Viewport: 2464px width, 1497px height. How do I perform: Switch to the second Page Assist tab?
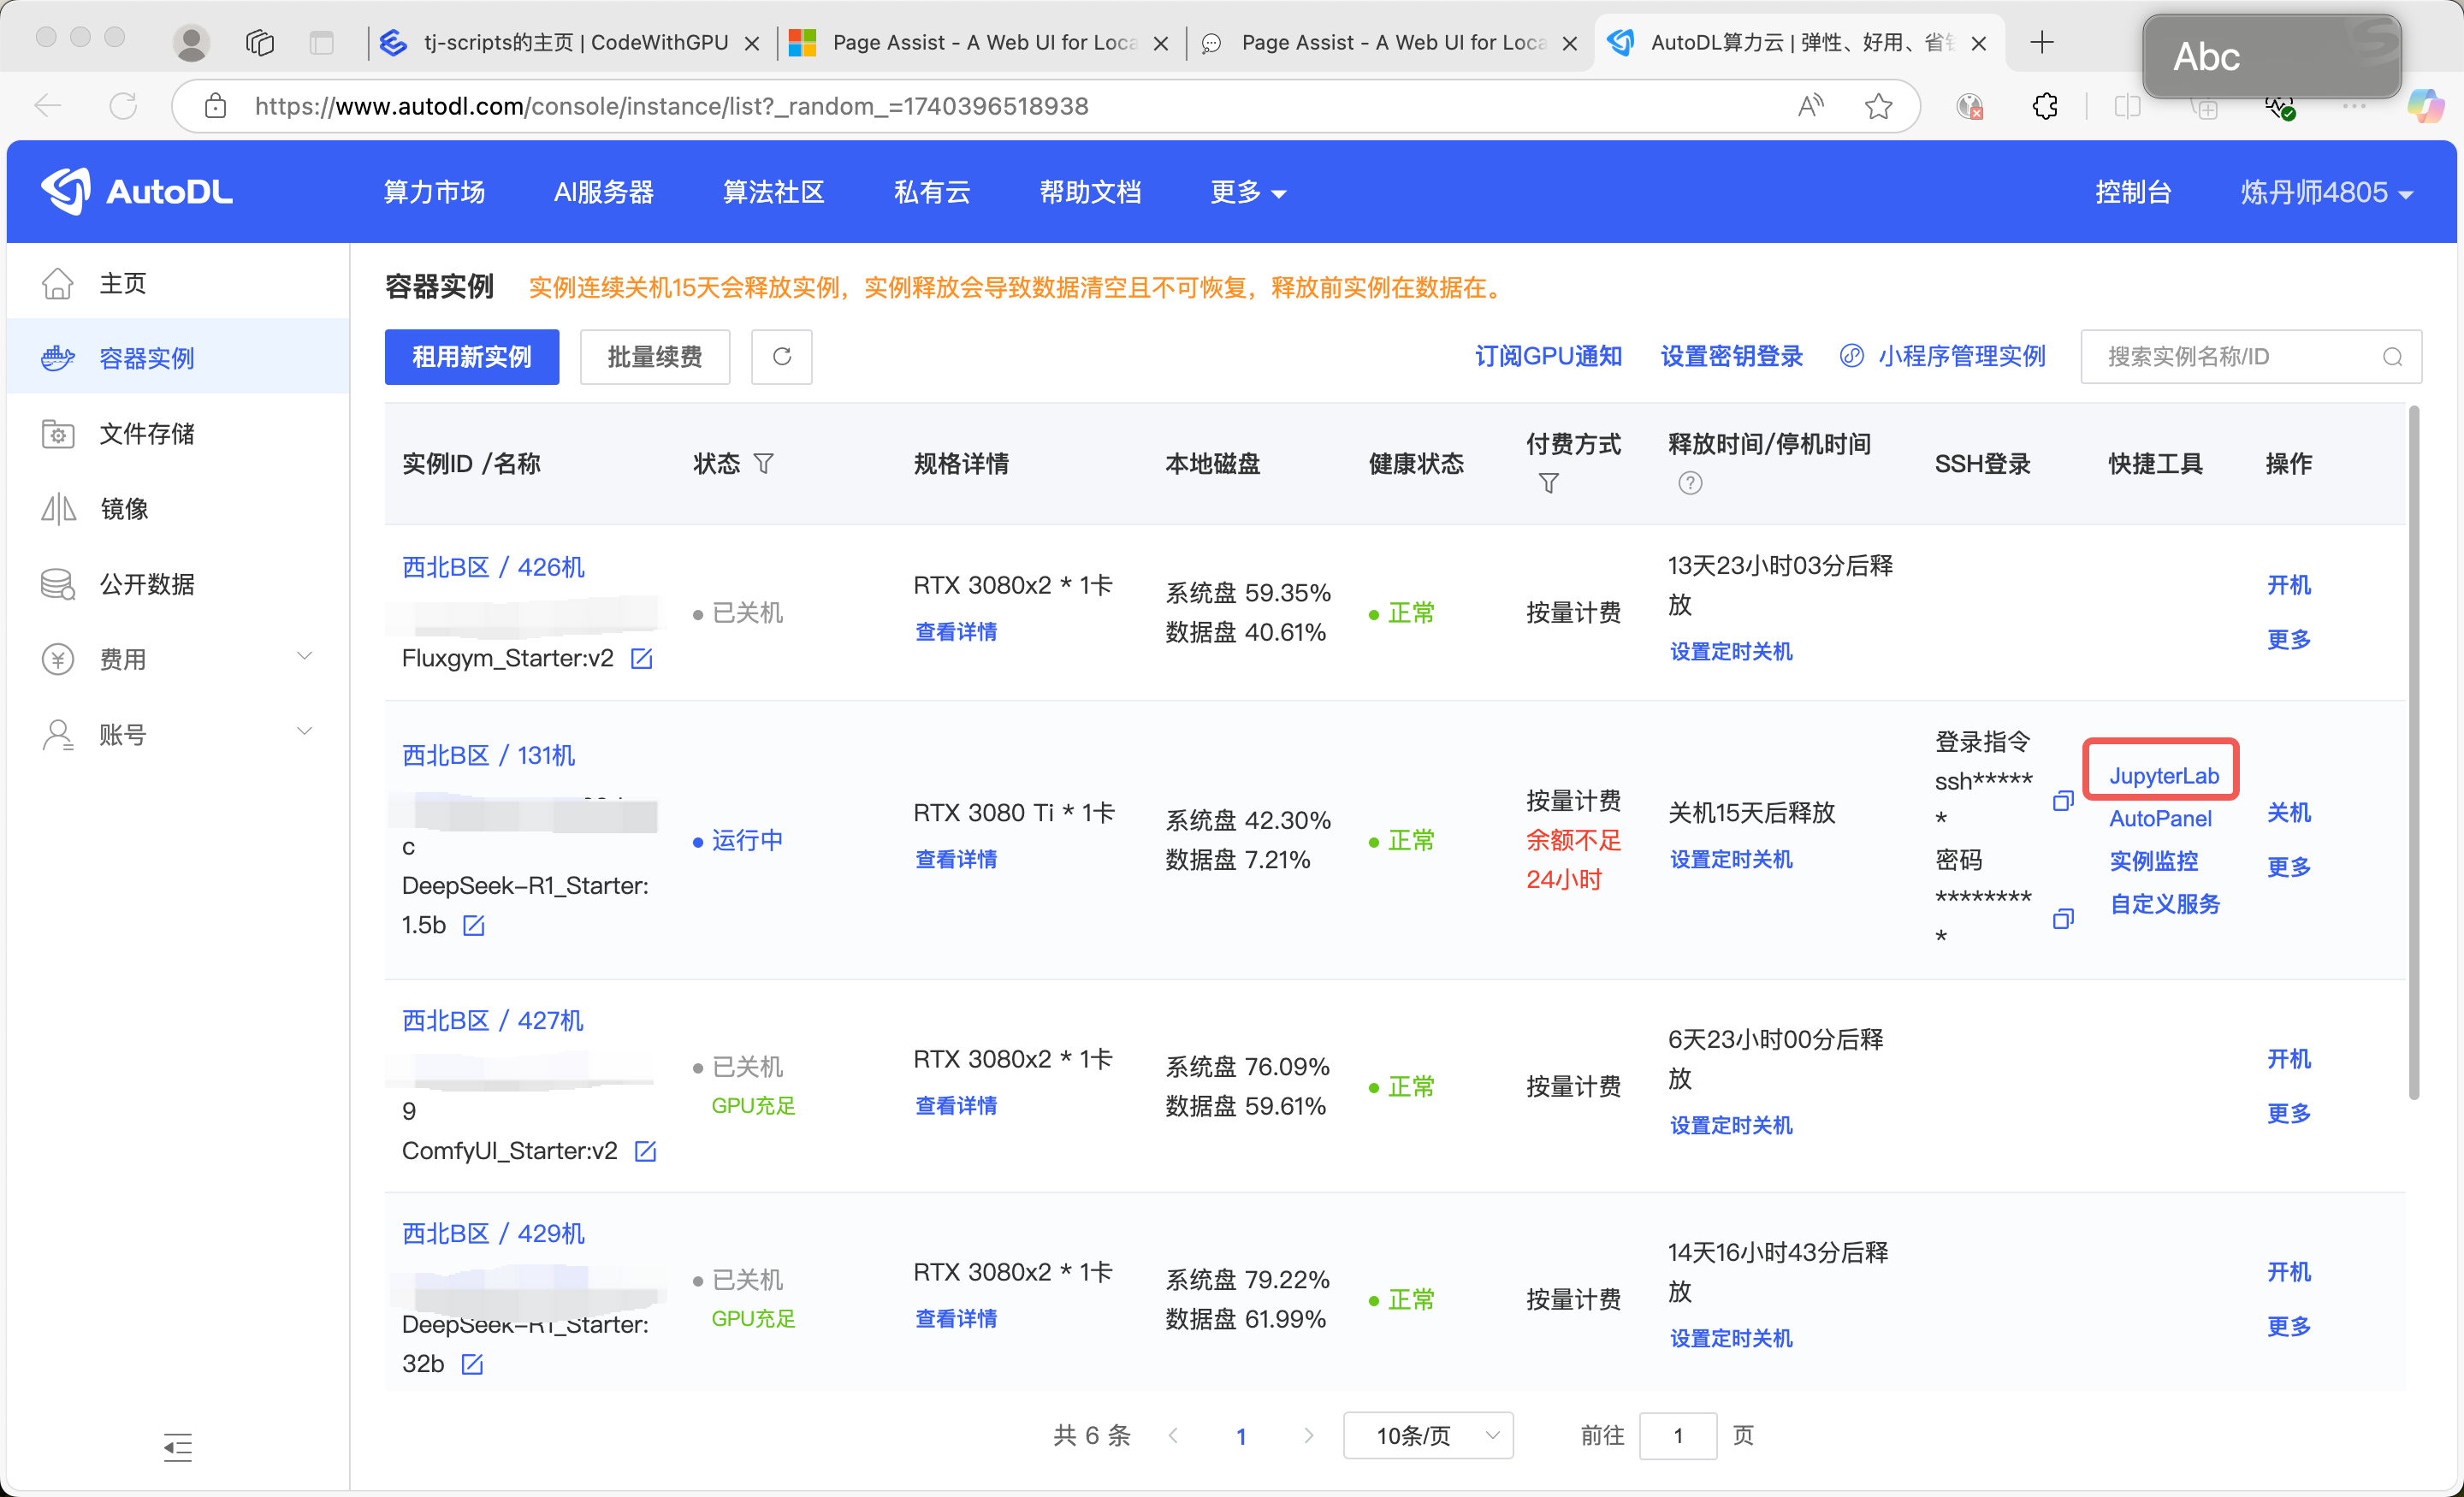click(1390, 42)
